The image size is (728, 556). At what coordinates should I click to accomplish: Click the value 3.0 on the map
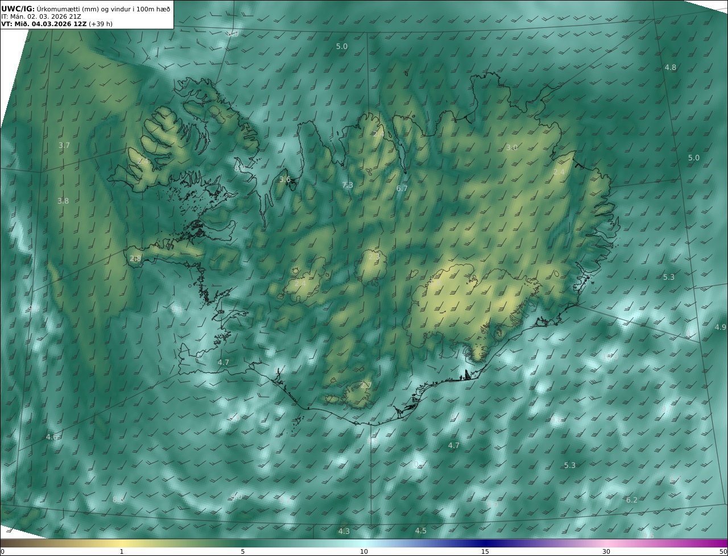pos(512,147)
